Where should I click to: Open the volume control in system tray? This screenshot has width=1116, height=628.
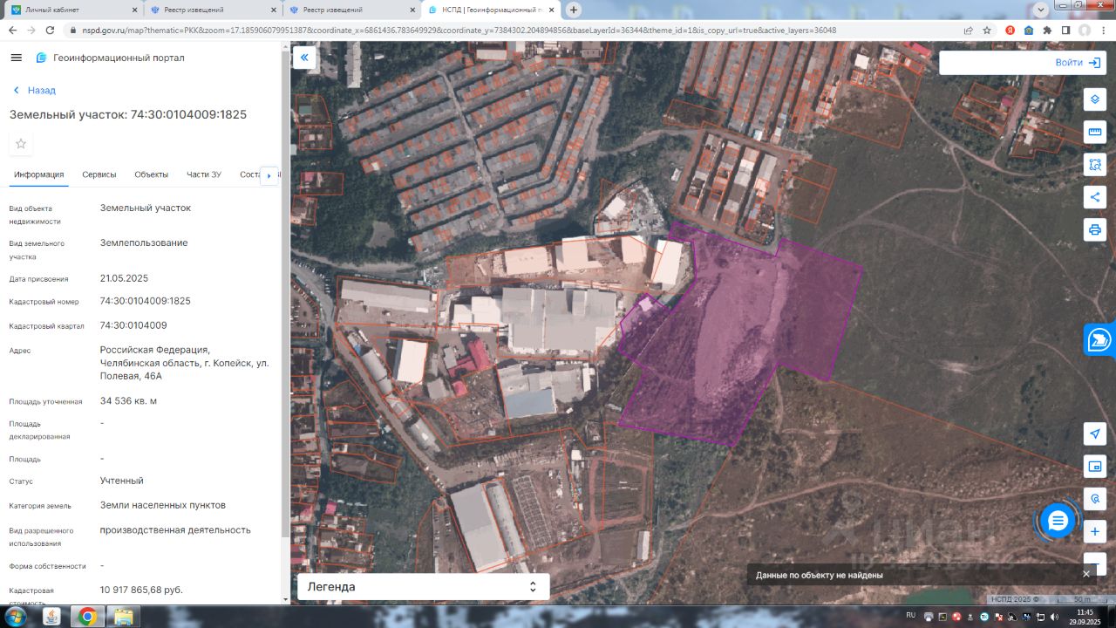click(x=1054, y=617)
